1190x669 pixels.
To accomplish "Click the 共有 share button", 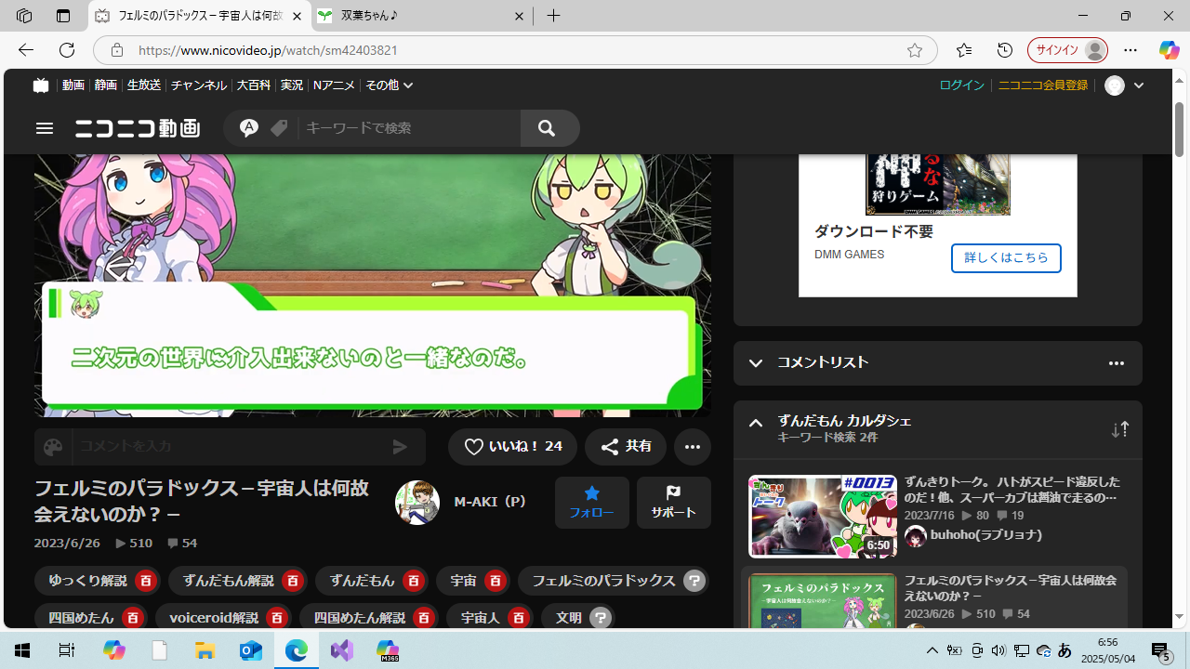I will [x=626, y=447].
